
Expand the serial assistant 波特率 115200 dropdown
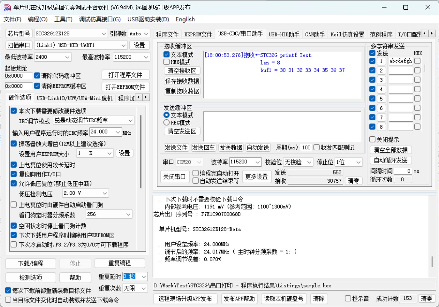coord(258,162)
